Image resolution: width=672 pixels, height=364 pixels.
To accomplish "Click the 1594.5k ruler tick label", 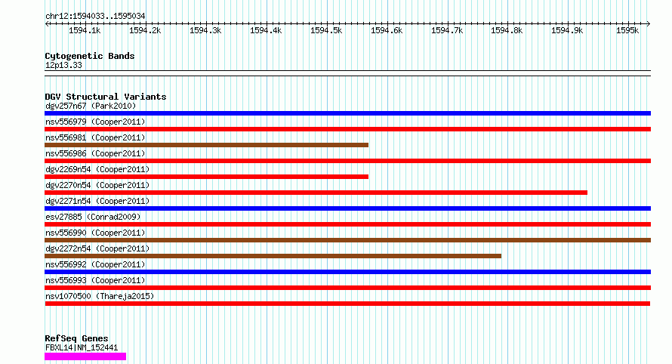I will [x=326, y=30].
